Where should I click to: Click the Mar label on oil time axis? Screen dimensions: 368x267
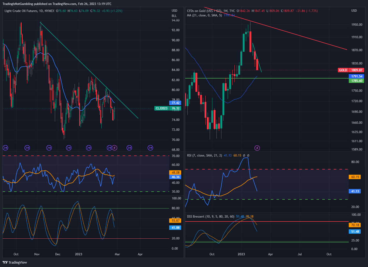(x=117, y=254)
